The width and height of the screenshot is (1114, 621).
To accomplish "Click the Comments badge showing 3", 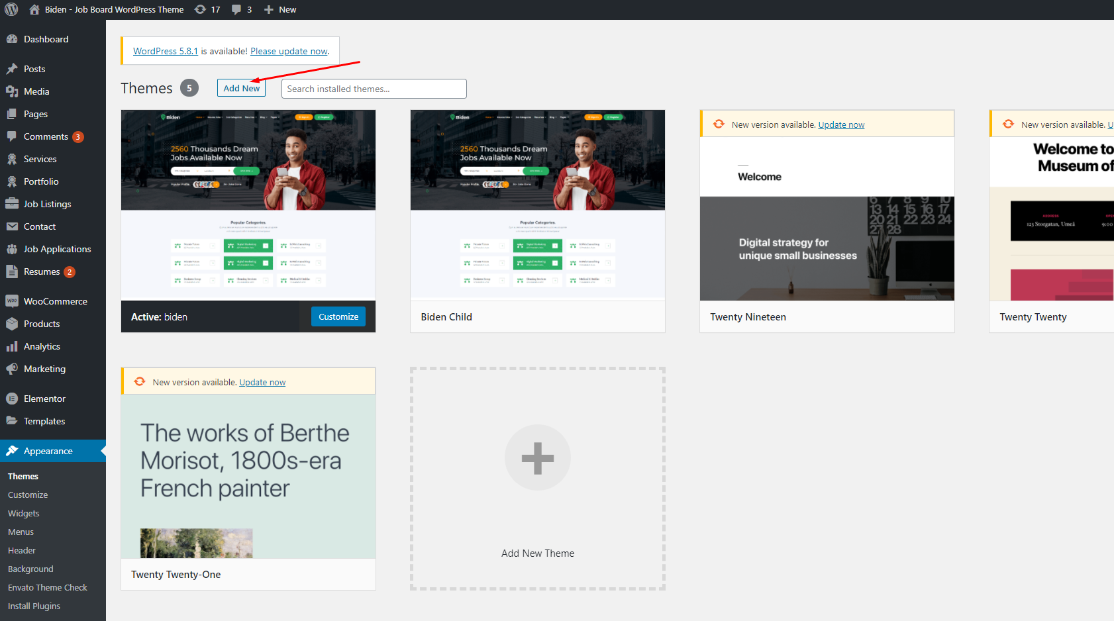I will click(x=78, y=137).
